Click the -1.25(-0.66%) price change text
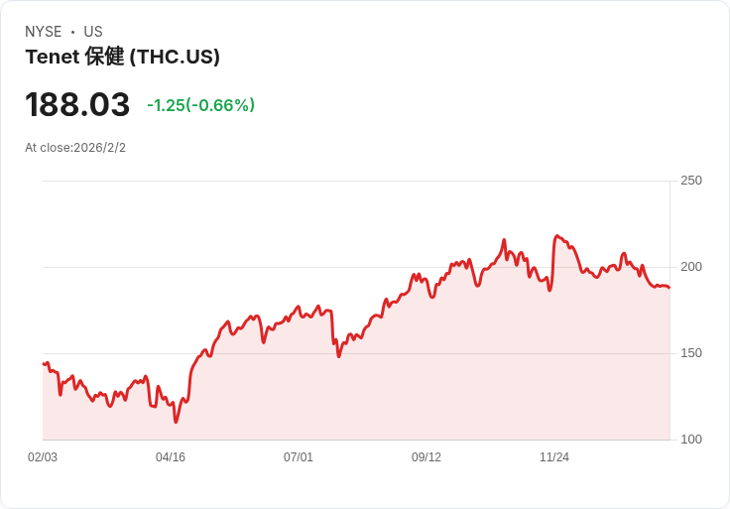This screenshot has width=730, height=509. coord(200,105)
